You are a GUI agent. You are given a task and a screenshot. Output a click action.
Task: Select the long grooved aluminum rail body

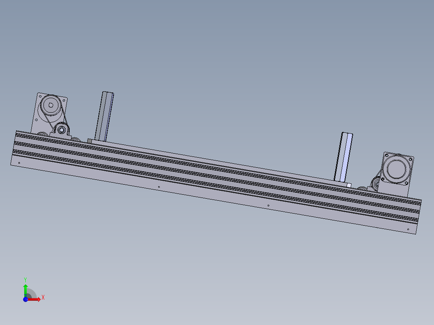[x=216, y=183]
